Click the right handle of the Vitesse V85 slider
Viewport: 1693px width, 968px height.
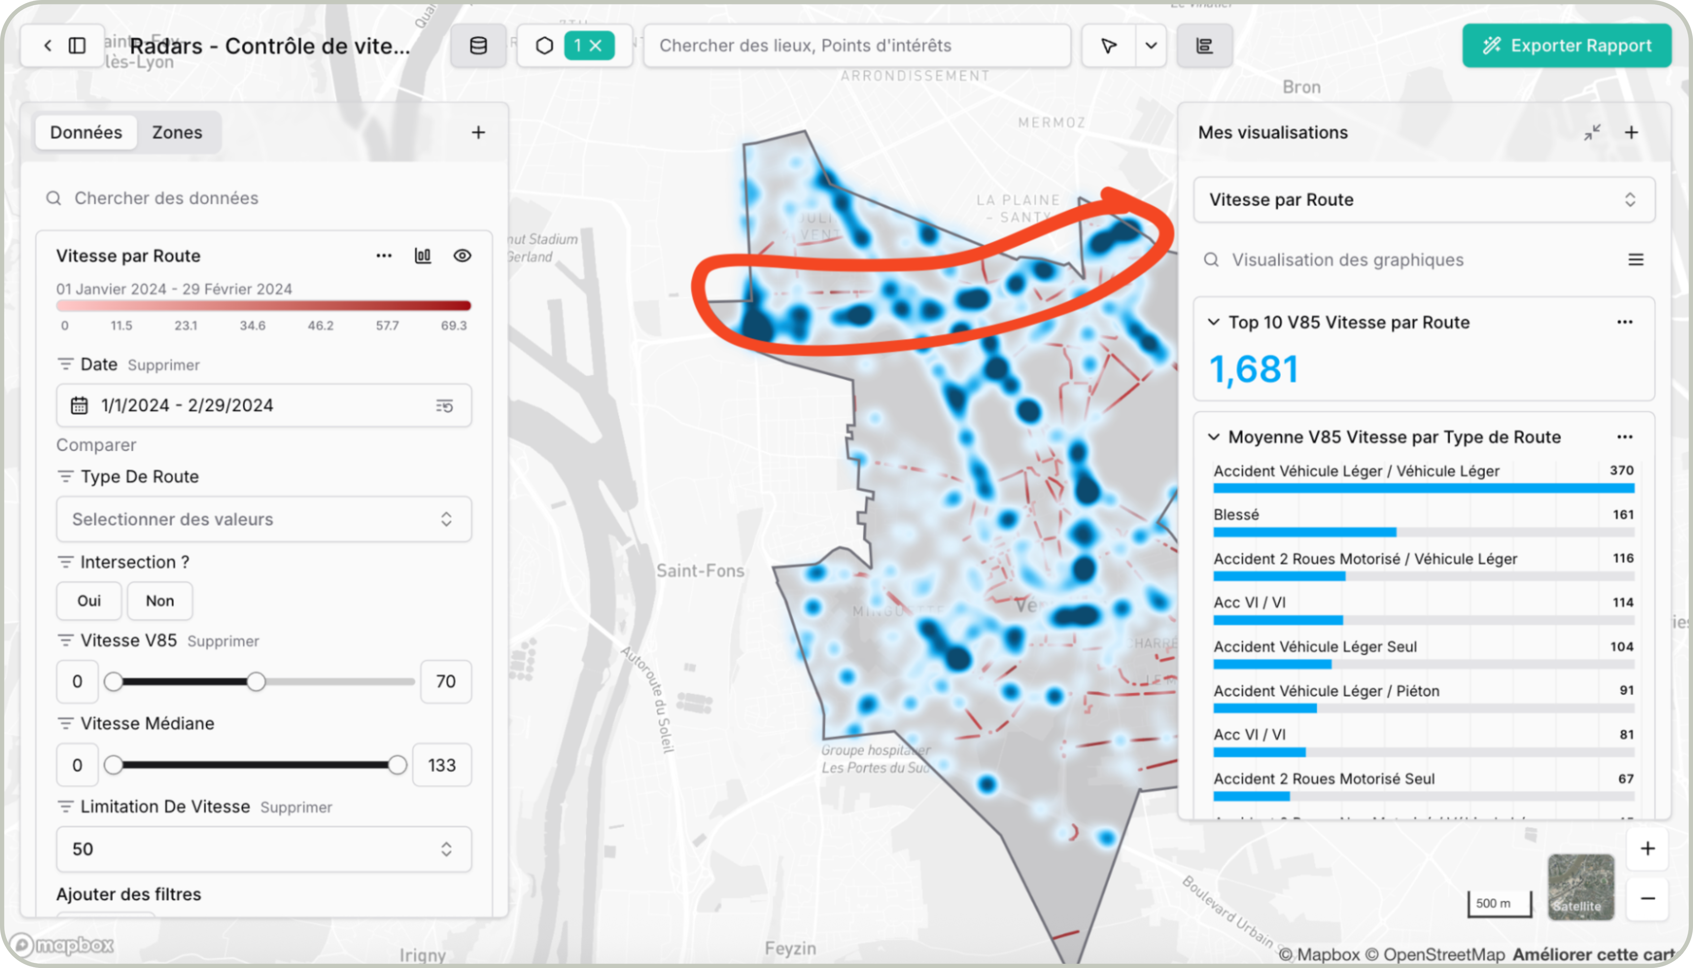[256, 681]
